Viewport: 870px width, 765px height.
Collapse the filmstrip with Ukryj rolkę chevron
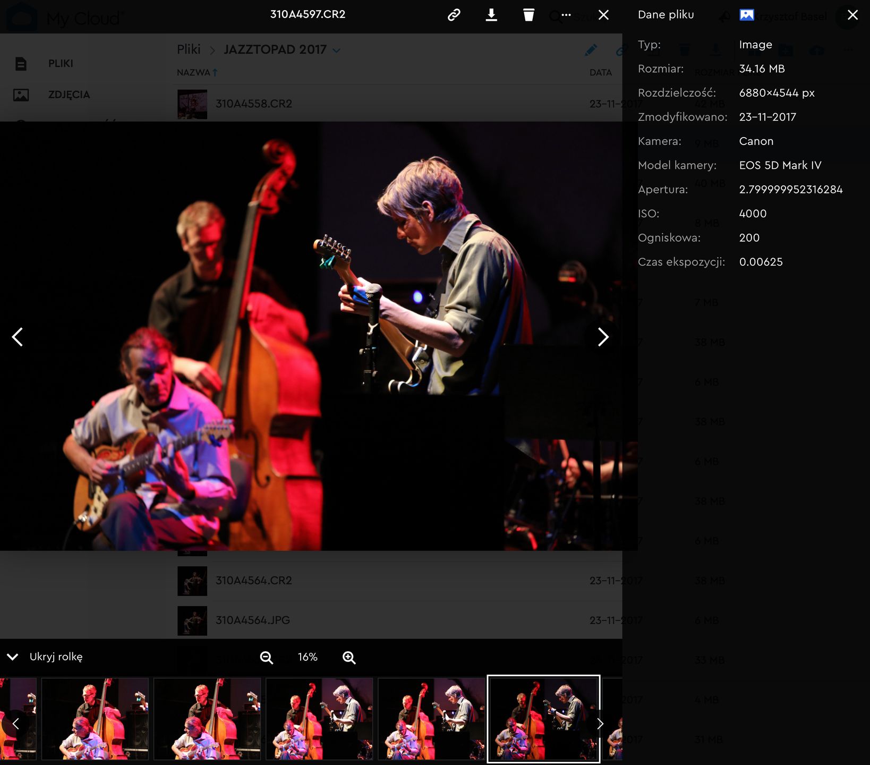point(13,657)
